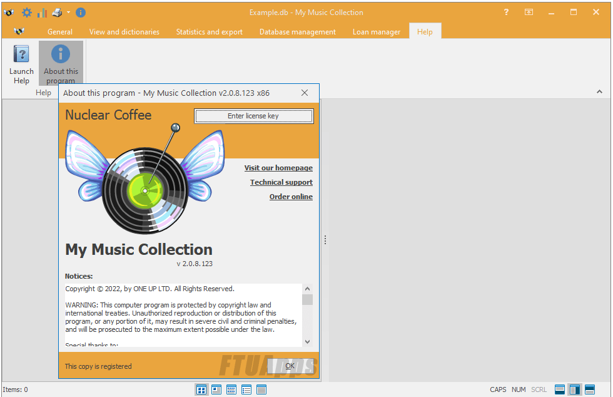This screenshot has height=397, width=613.
Task: Maximize the main application window
Action: [574, 12]
